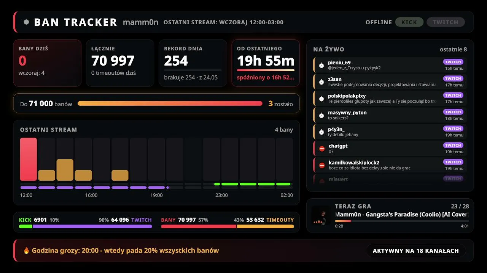Click the TWITCH badge on the z3san row
The height and width of the screenshot is (273, 487).
pos(453,78)
